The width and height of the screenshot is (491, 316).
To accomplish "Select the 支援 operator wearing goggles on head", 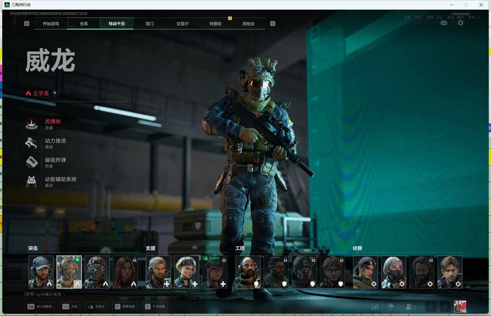I will coord(187,272).
